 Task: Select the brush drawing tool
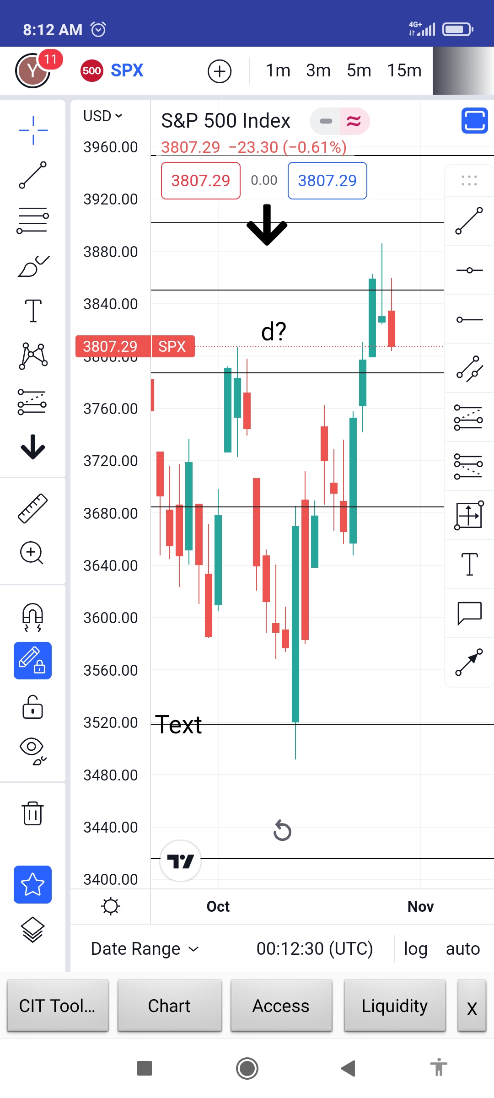pyautogui.click(x=33, y=266)
